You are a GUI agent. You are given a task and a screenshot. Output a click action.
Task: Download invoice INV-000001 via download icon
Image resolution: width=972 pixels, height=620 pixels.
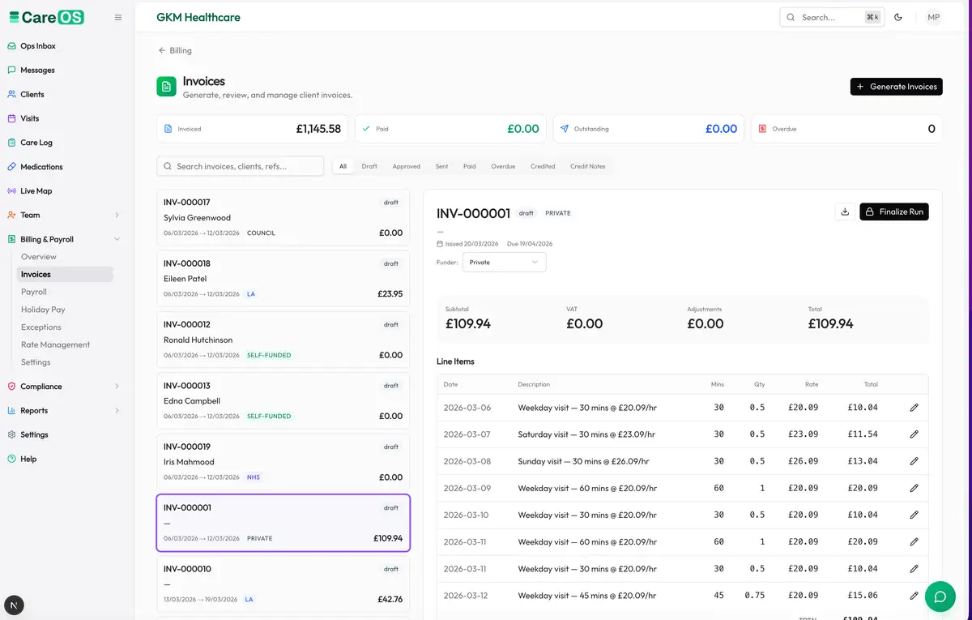845,212
